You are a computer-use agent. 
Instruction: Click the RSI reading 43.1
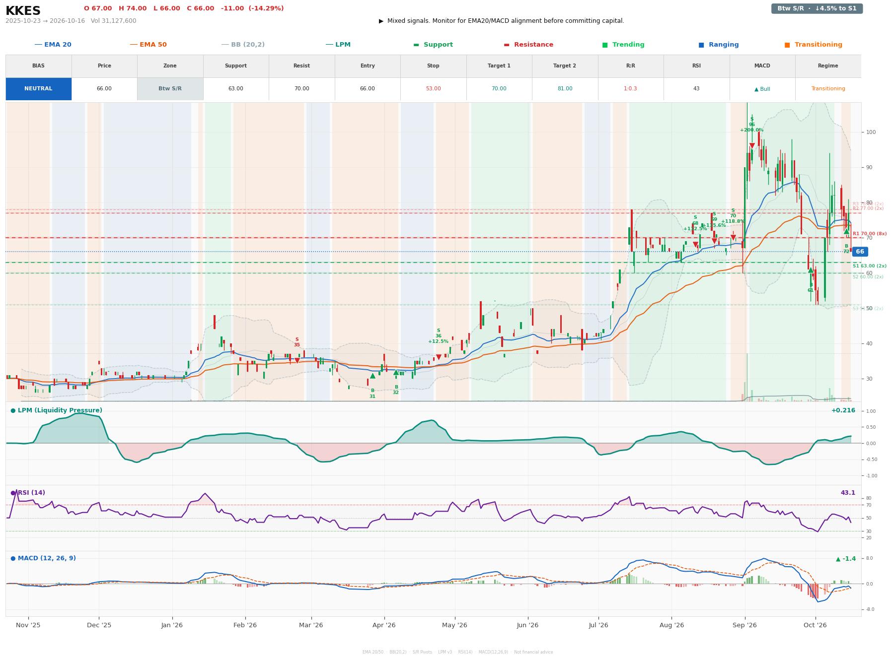(848, 493)
